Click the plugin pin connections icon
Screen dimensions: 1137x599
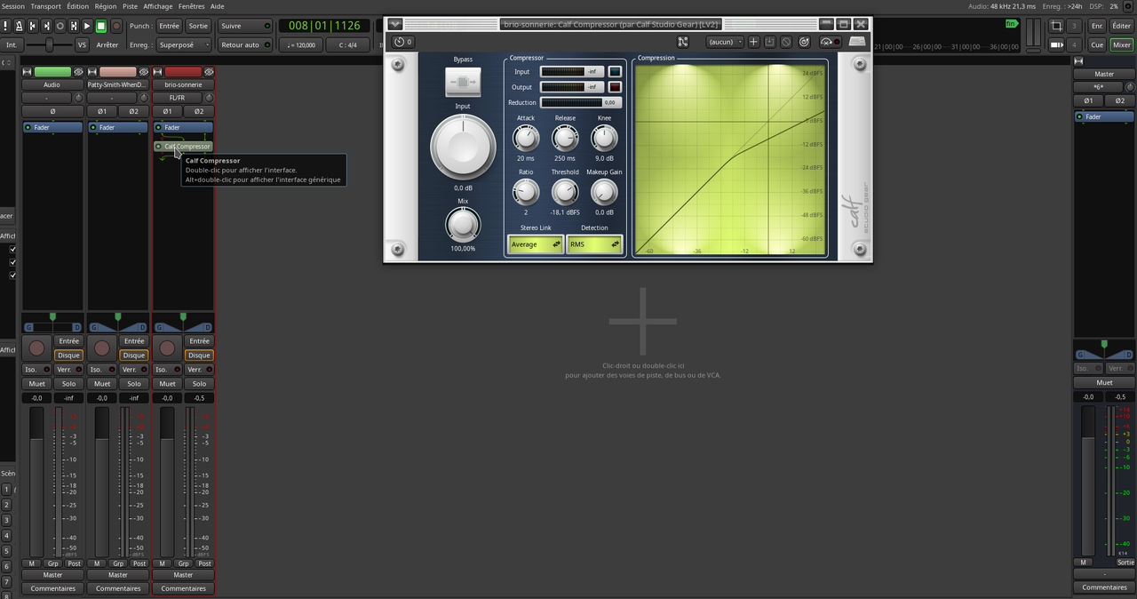click(x=683, y=42)
